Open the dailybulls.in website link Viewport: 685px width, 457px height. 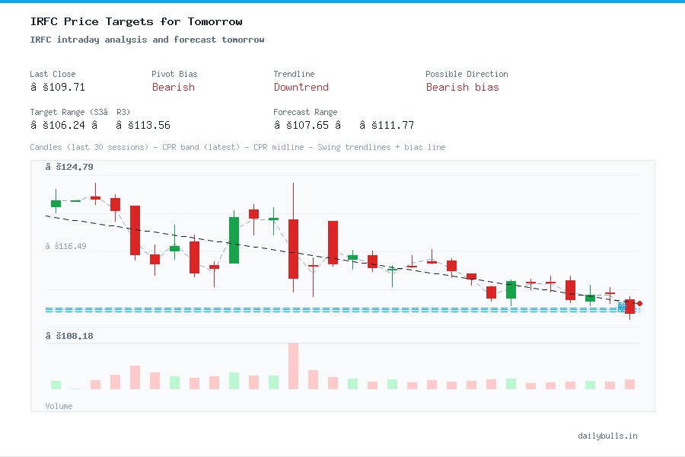(607, 436)
